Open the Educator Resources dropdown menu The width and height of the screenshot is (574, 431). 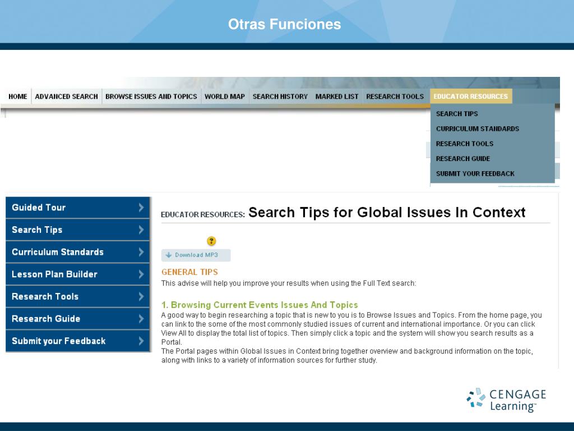[471, 97]
